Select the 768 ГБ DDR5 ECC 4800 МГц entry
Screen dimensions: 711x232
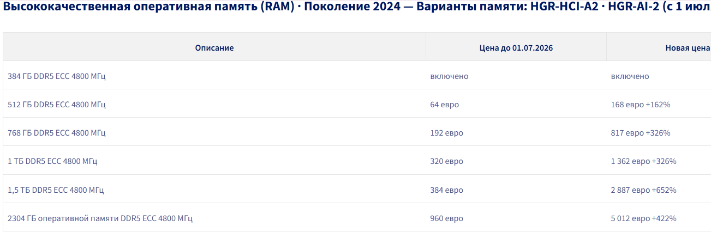(x=57, y=133)
